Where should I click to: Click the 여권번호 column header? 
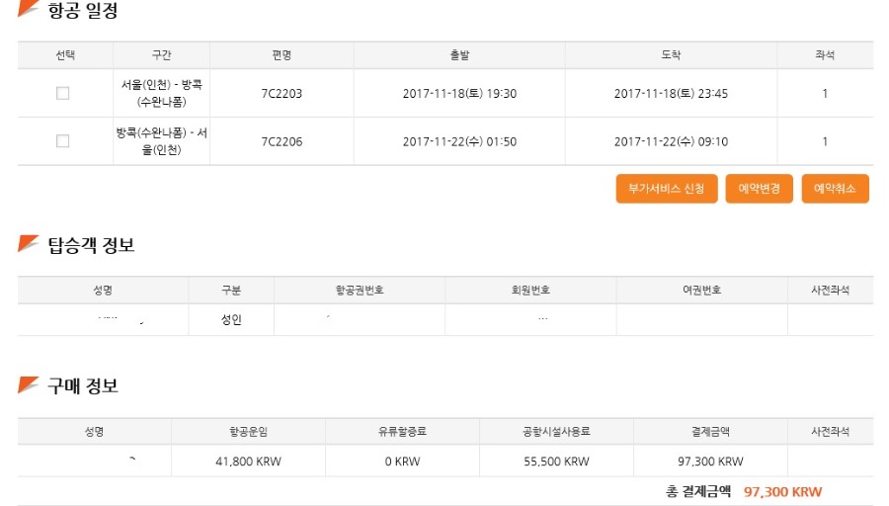(701, 291)
